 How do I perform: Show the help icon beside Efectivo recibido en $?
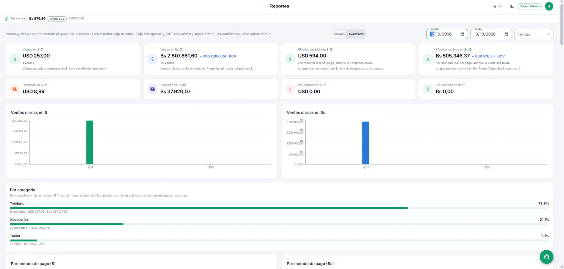click(331, 50)
